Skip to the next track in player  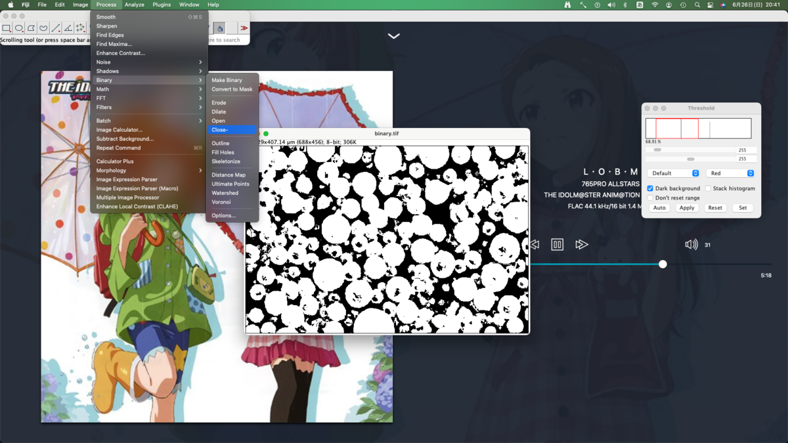click(x=581, y=245)
